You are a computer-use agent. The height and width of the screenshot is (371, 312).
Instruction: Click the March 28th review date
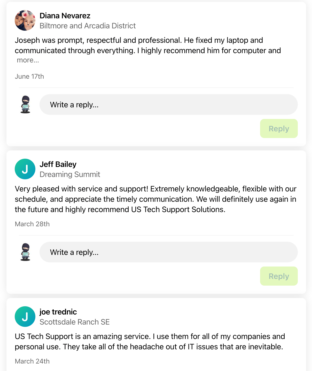pyautogui.click(x=32, y=224)
